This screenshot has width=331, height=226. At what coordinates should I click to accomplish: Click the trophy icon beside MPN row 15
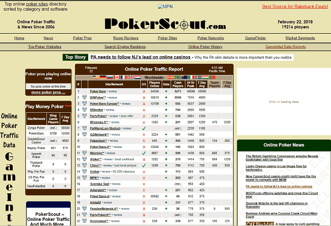[x=85, y=178]
